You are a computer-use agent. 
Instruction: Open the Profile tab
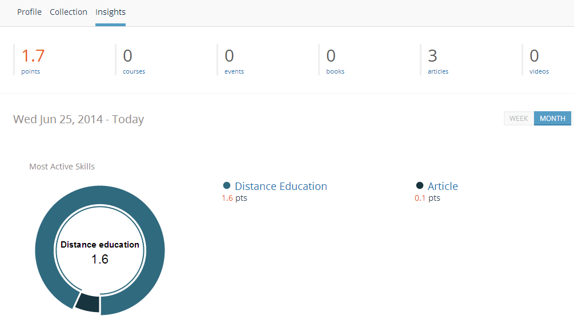(29, 12)
